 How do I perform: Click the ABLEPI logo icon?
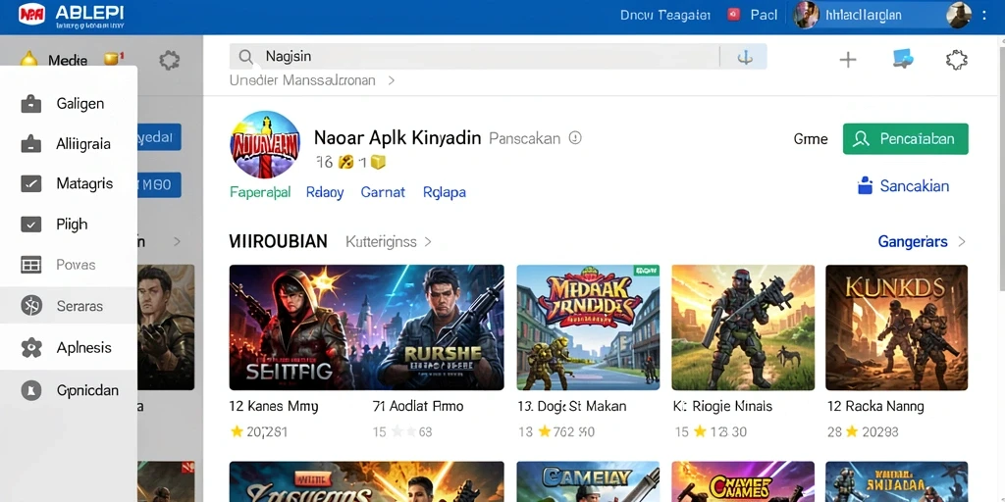[31, 14]
